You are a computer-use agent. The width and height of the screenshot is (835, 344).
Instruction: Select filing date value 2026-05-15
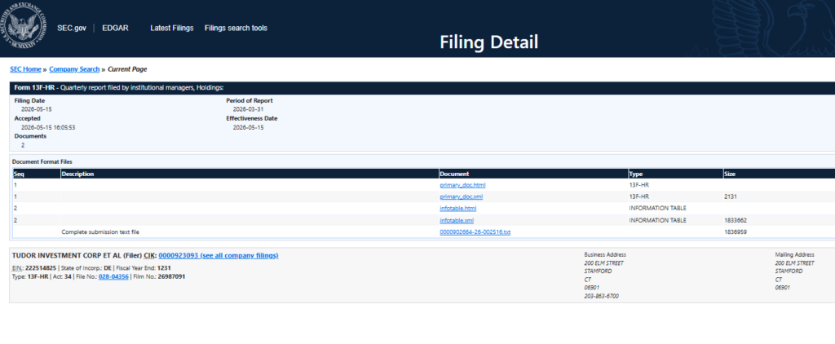click(37, 109)
